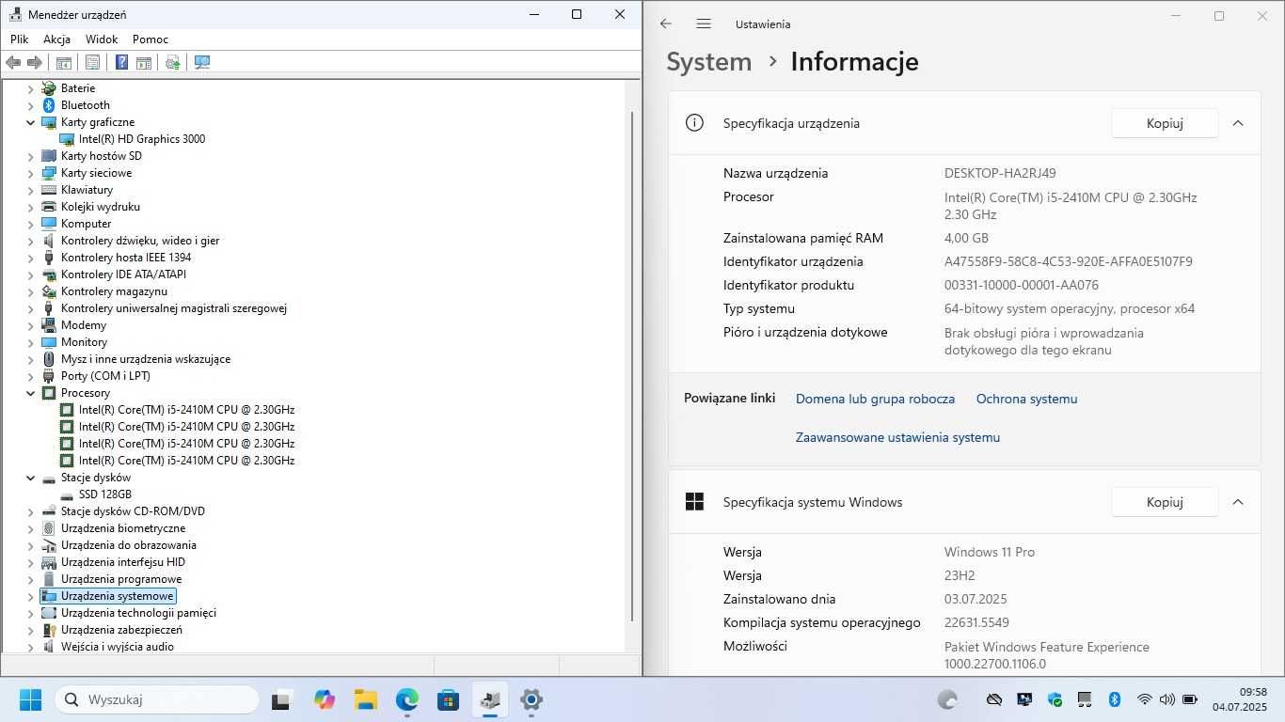Toggle the action pane toolbar icon
The height and width of the screenshot is (722, 1285).
(x=144, y=63)
